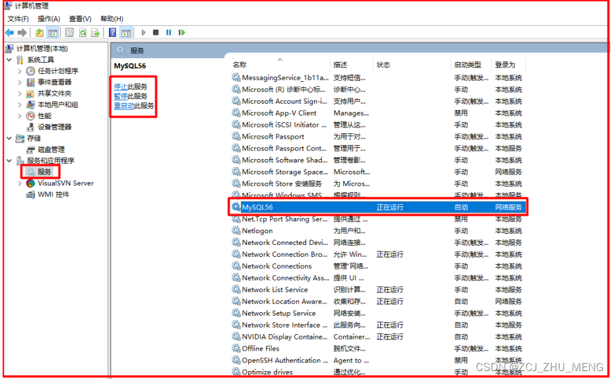
Task: Select the Microsoft App-V Client service
Action: (x=377, y=113)
